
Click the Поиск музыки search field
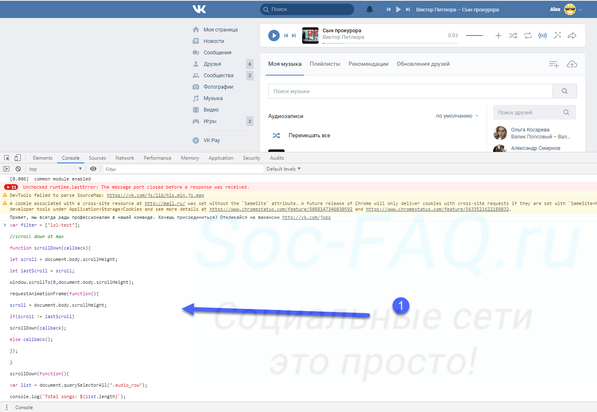(x=411, y=91)
